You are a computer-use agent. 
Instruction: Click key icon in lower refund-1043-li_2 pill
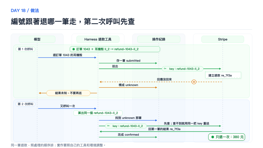click(x=108, y=126)
